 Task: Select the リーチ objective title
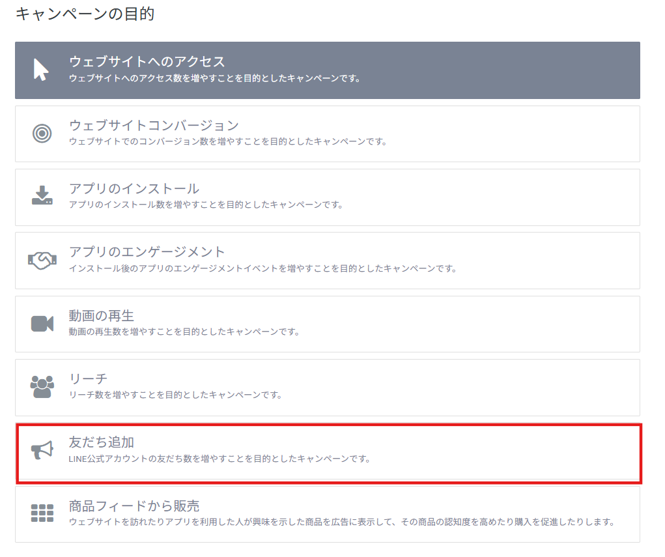click(88, 379)
